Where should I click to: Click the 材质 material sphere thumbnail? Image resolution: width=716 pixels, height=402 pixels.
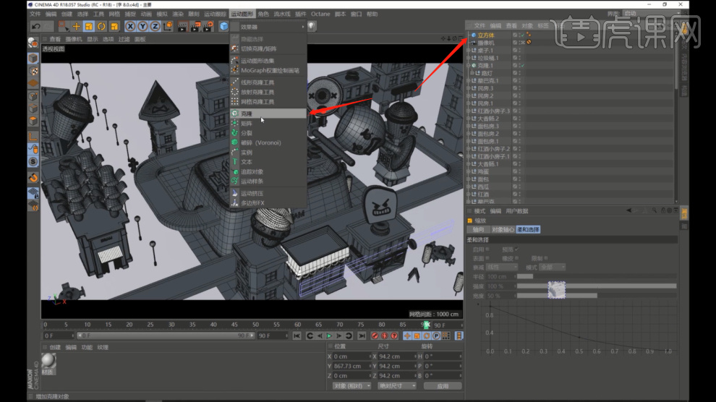click(48, 361)
